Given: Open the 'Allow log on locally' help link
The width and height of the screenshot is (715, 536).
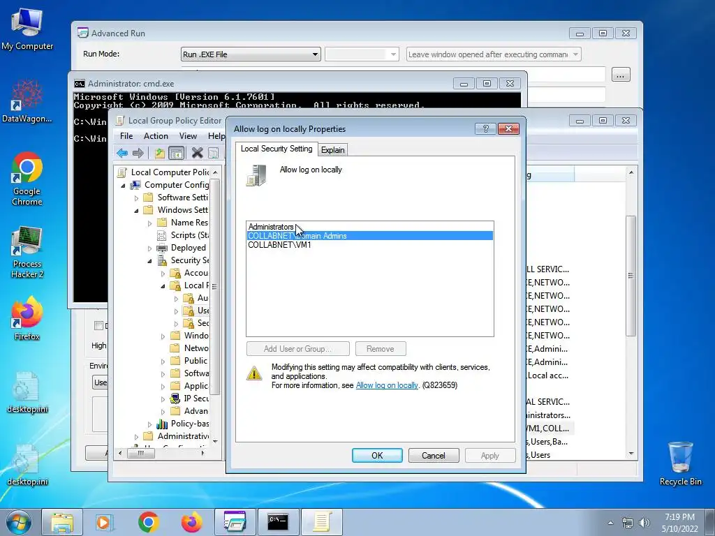Looking at the screenshot, I should [x=387, y=385].
